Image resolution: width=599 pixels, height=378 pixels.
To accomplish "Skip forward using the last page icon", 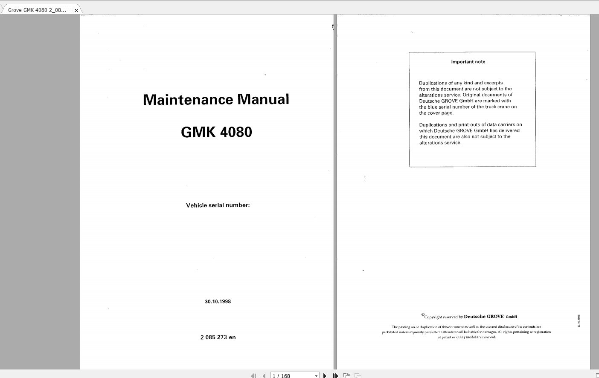I will coord(335,375).
